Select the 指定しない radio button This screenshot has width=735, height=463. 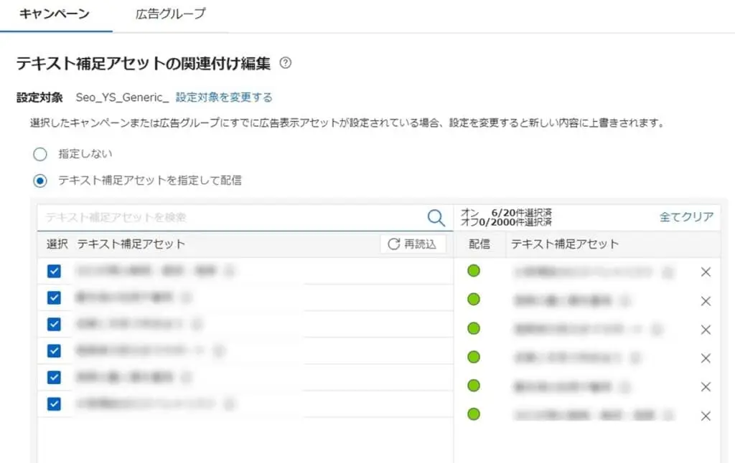(41, 153)
